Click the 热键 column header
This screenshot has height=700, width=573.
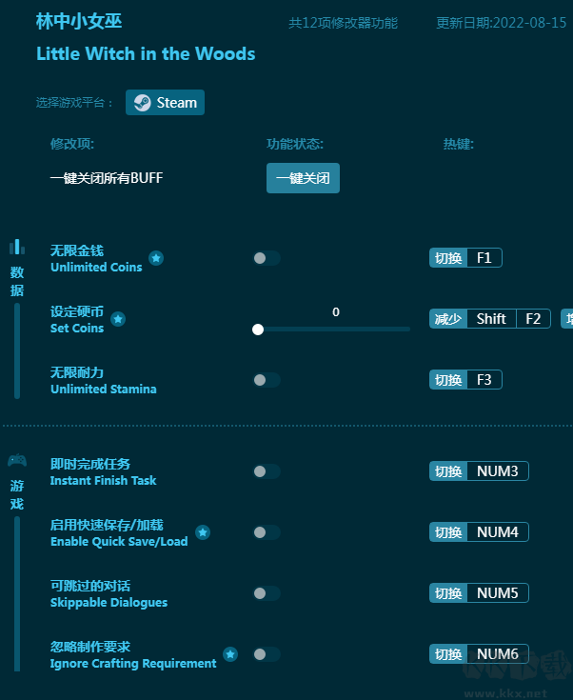(x=459, y=144)
